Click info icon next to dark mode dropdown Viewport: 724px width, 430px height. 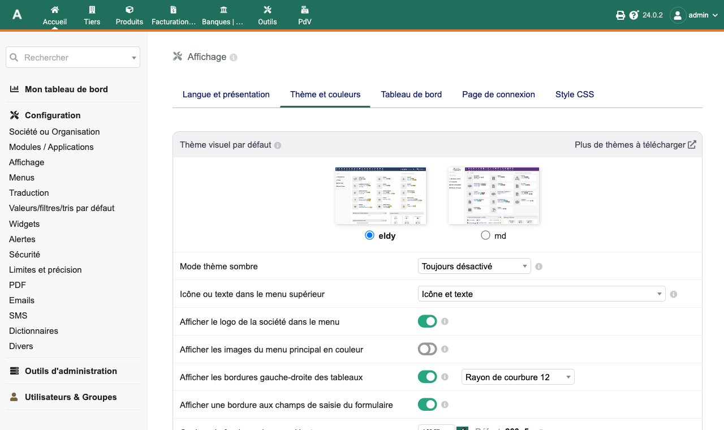(539, 266)
